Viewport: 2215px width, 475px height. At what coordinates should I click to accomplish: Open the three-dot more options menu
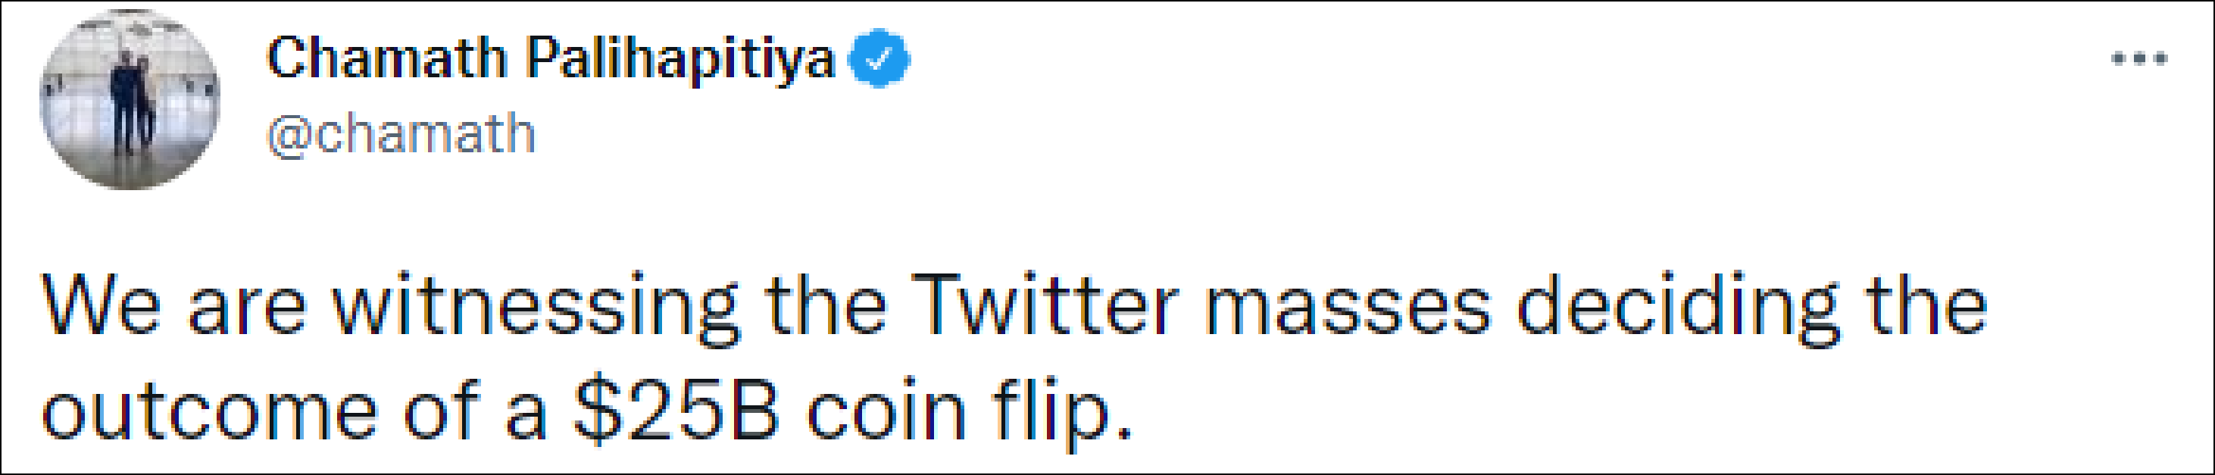[2139, 61]
